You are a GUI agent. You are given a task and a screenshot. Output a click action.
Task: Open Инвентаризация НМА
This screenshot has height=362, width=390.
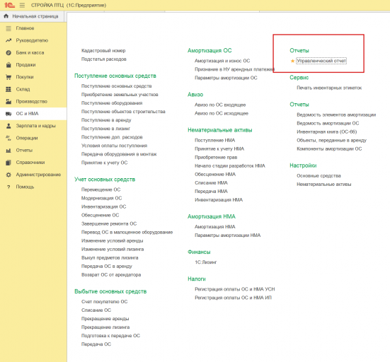(219, 200)
